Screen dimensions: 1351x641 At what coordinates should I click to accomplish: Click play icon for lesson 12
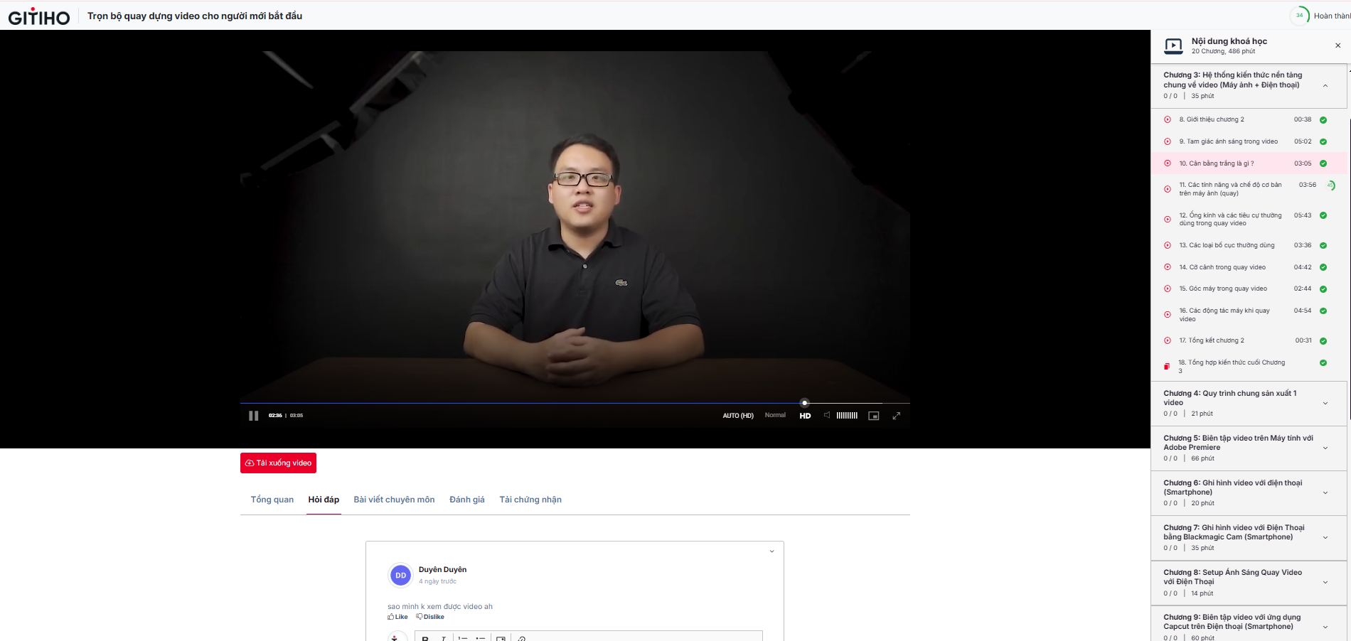click(x=1168, y=220)
